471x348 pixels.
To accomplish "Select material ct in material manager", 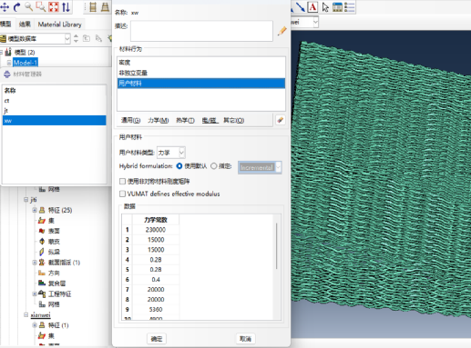I will click(55, 101).
